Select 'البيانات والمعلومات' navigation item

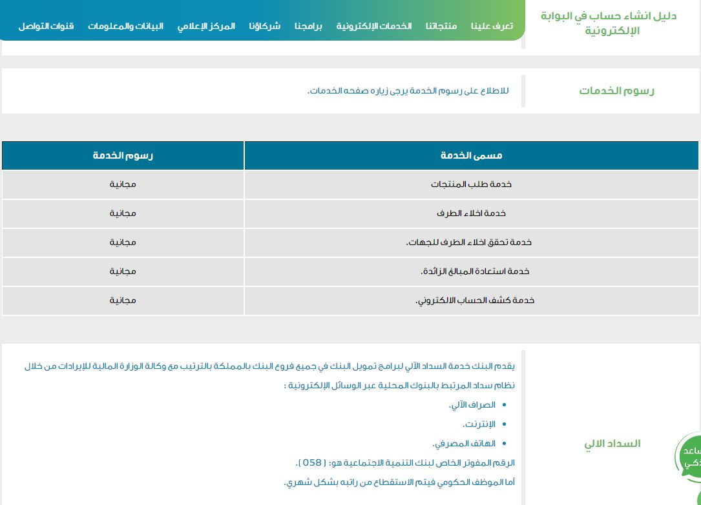tap(125, 26)
